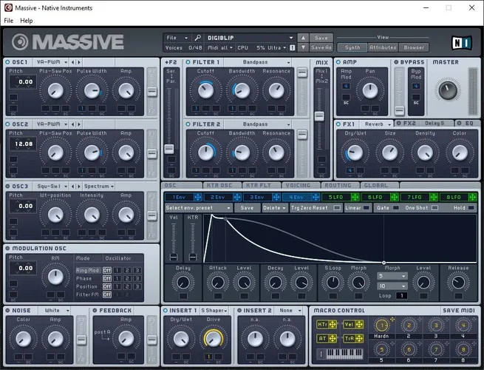Expand the Select env. preset dropdown
Screen dimensions: 484x370
click(x=198, y=209)
